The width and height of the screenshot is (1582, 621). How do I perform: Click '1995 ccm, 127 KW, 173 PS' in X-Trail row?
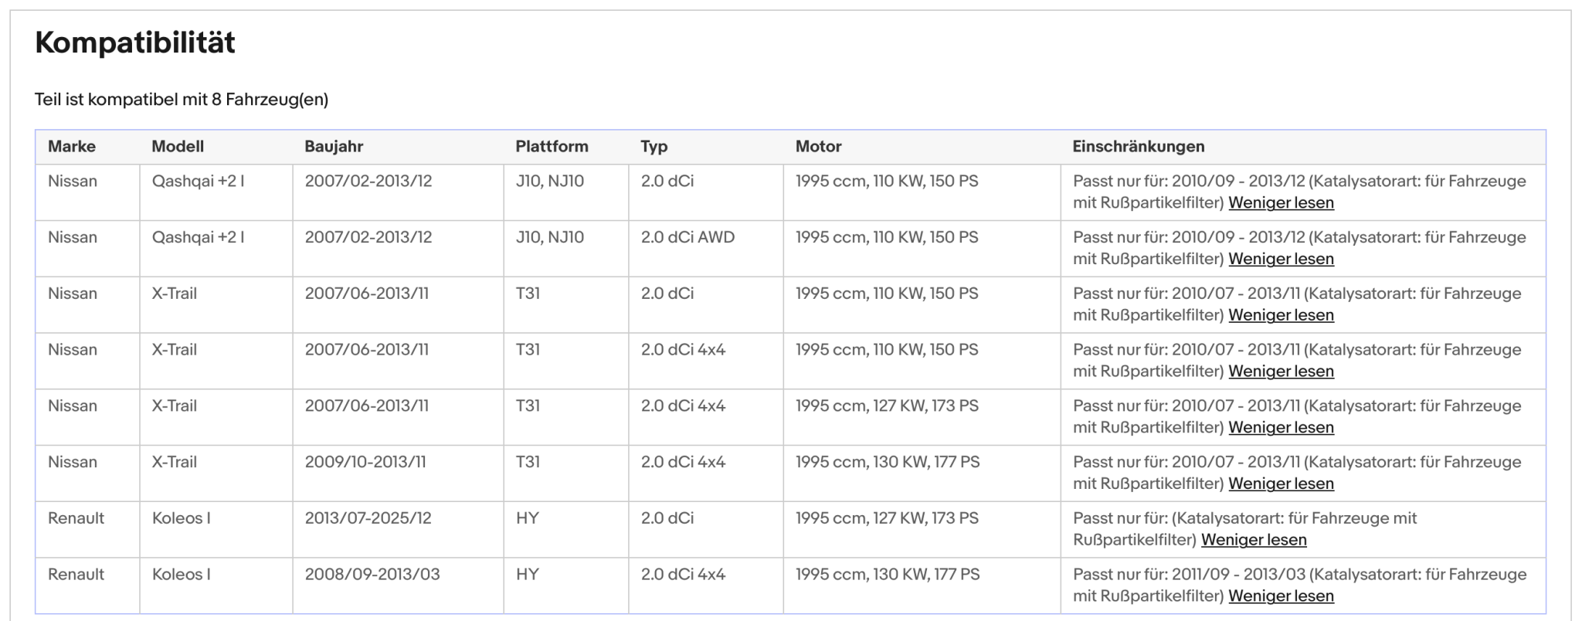point(887,406)
